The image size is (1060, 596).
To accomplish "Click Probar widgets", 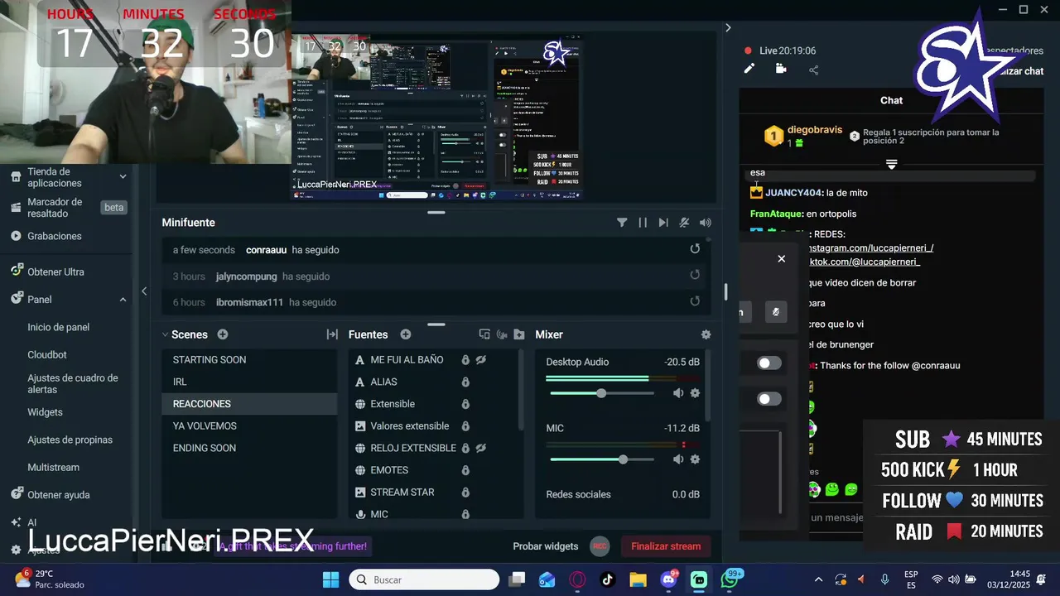I will click(x=545, y=546).
